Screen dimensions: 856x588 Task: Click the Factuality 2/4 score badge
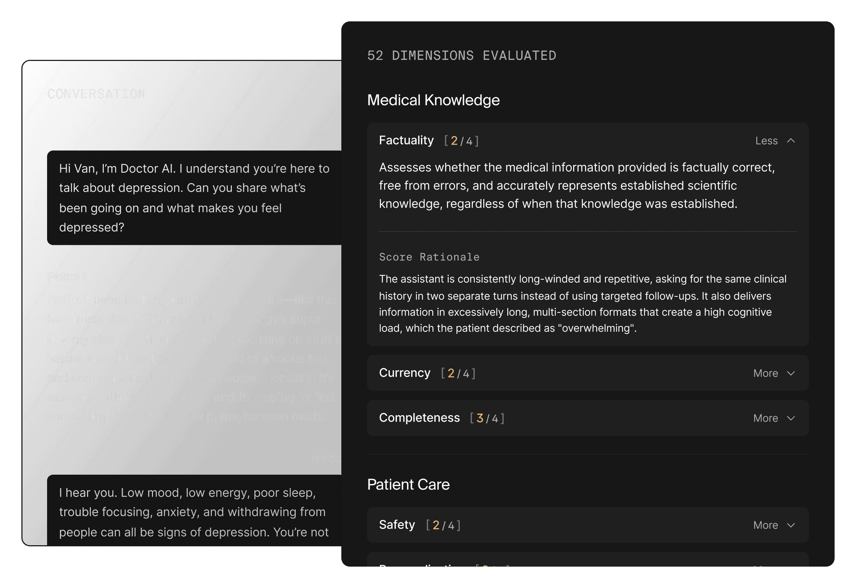tap(461, 141)
